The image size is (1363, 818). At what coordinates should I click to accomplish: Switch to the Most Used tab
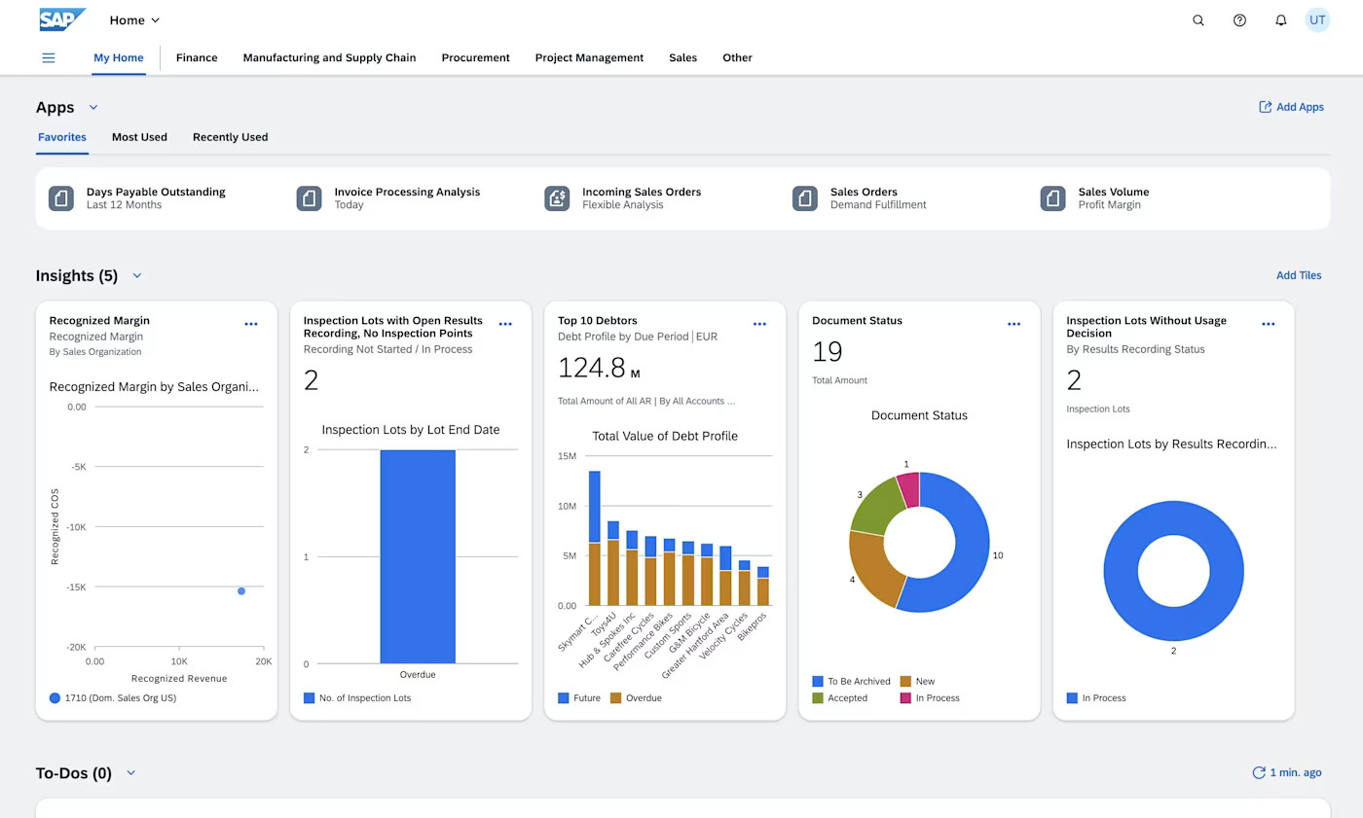pos(139,137)
